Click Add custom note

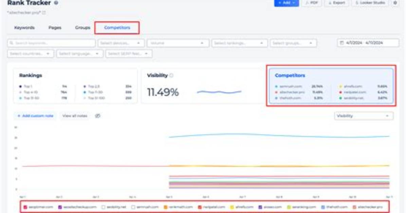coord(35,116)
